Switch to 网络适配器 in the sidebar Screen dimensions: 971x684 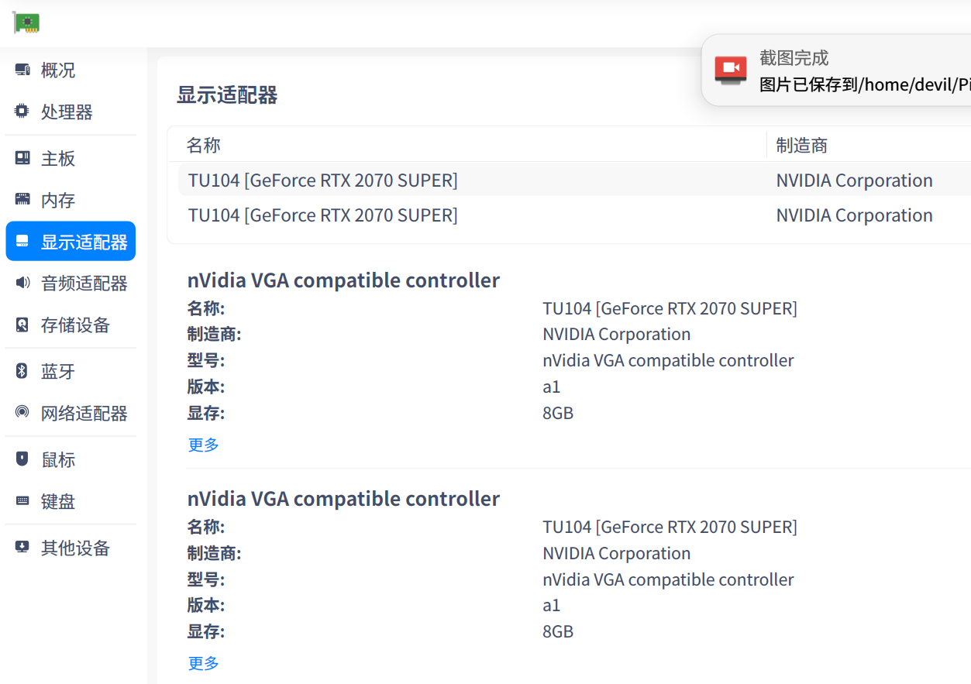(71, 413)
